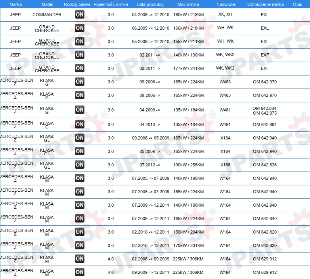The width and height of the screenshot is (310, 279).
Task: Select the 150kW / 204KM power cell
Action: [x=188, y=232]
